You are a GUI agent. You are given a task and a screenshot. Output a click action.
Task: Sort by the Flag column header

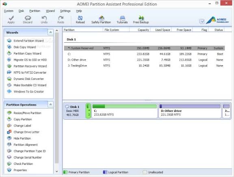click(200, 30)
